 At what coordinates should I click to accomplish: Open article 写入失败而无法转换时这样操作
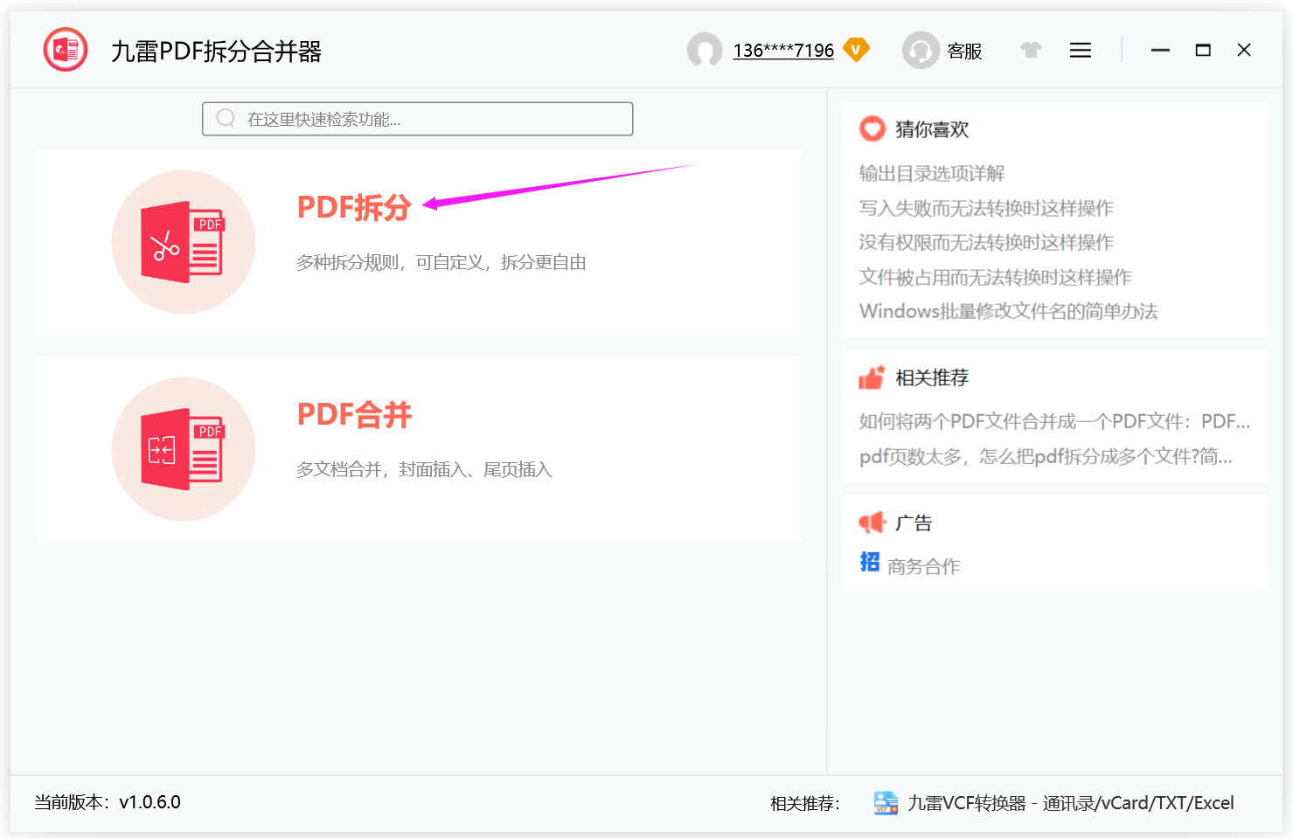[x=986, y=208]
